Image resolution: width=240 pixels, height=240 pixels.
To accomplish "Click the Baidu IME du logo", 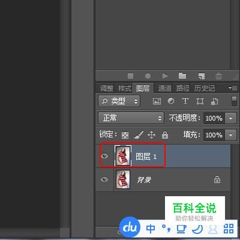I will click(130, 227).
